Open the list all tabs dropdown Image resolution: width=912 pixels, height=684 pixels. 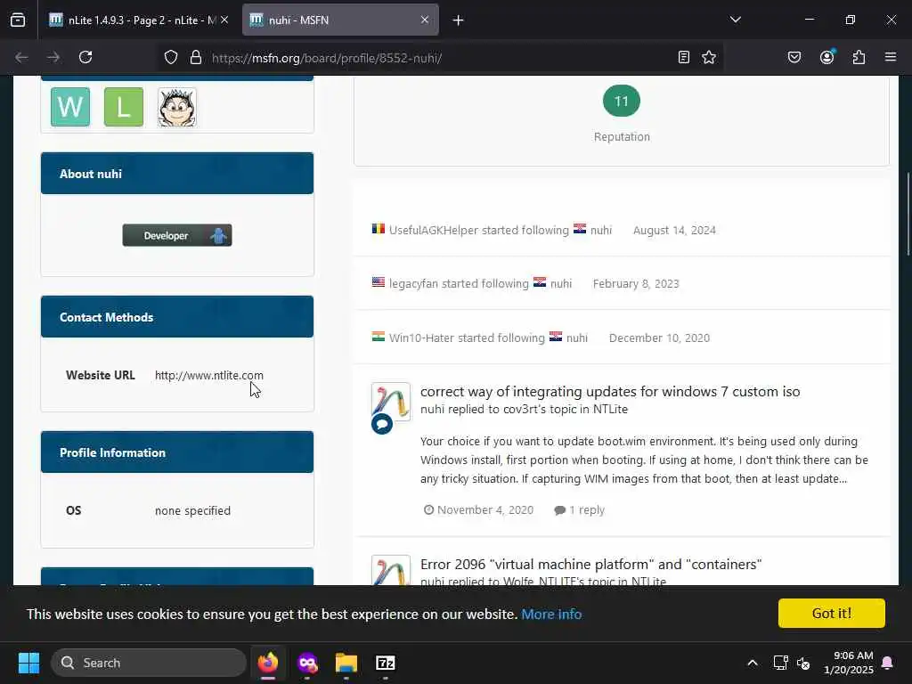(735, 20)
